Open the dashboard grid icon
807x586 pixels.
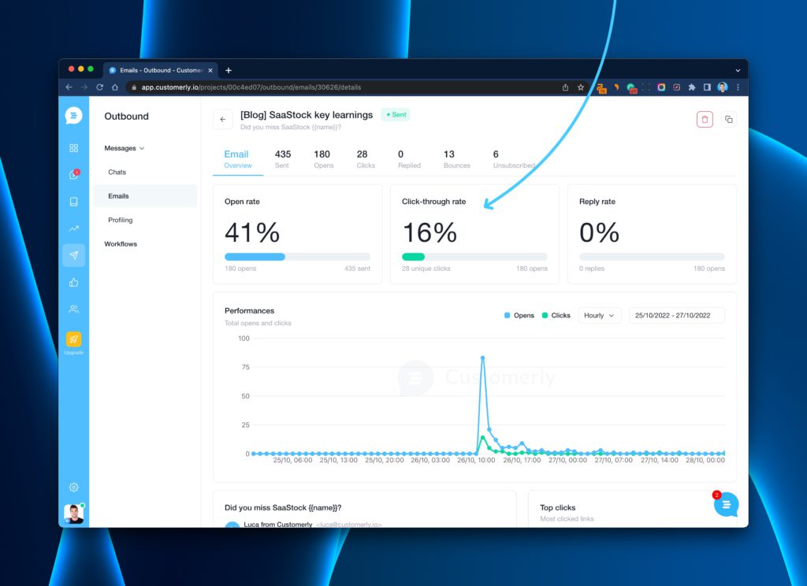(73, 148)
